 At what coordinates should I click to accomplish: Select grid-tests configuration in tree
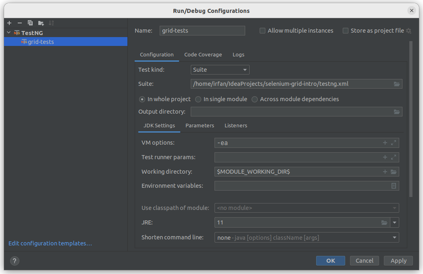pos(66,42)
